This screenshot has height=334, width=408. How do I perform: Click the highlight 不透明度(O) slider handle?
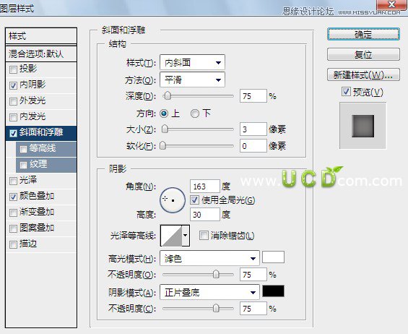(216, 274)
